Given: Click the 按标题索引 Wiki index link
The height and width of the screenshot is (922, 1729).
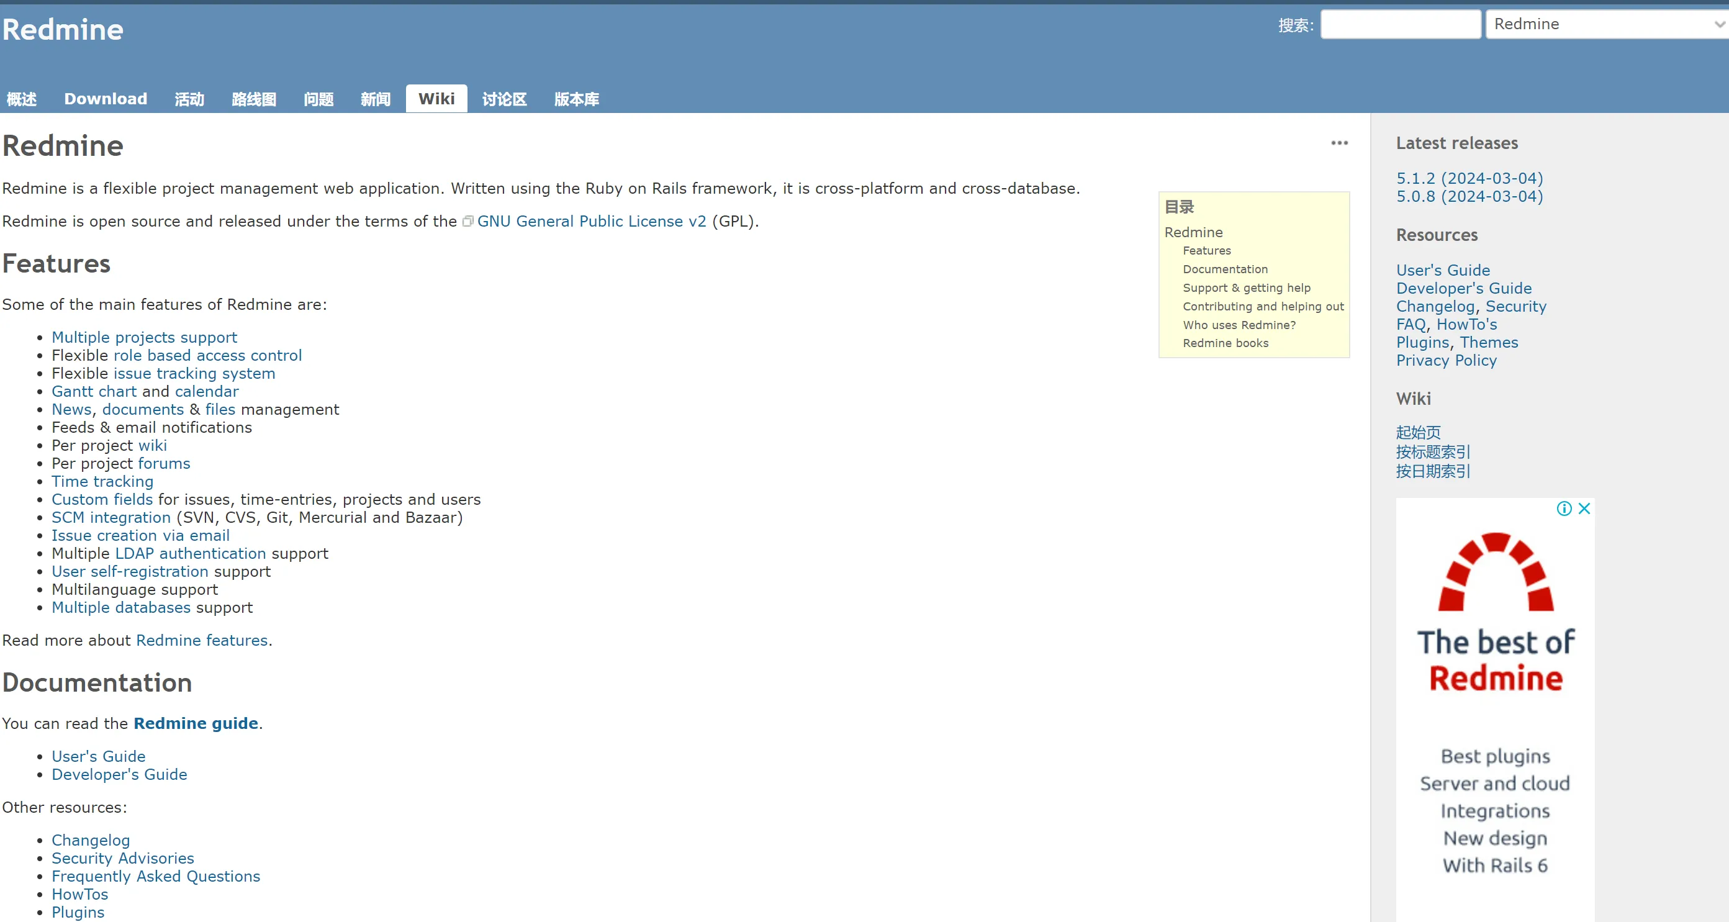Looking at the screenshot, I should pos(1432,452).
